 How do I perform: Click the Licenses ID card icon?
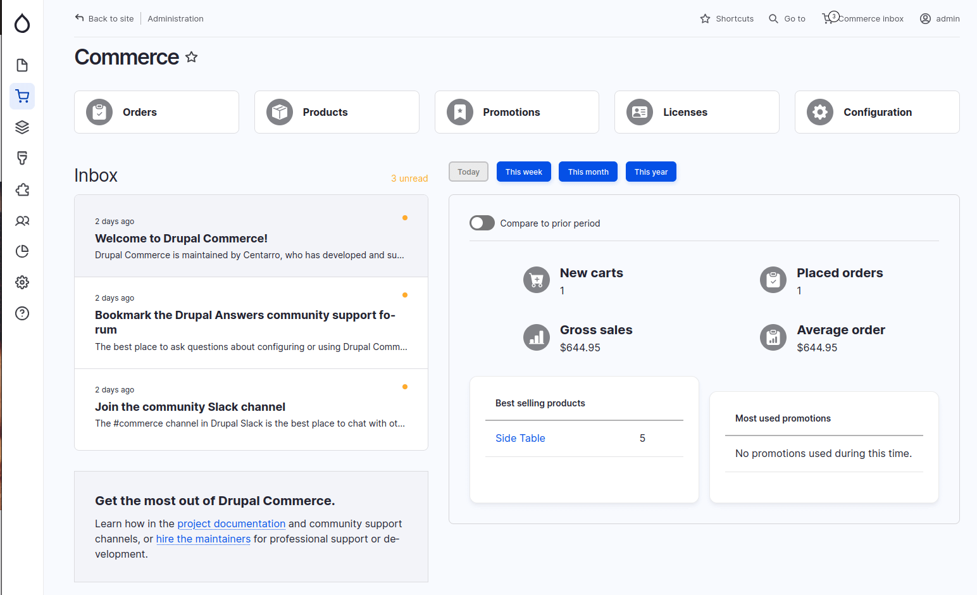pyautogui.click(x=640, y=112)
